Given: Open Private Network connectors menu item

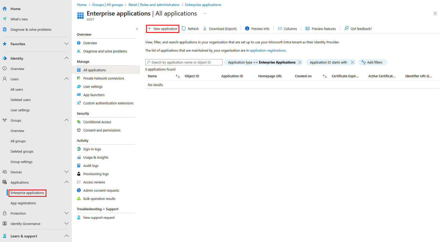Looking at the screenshot, I should pyautogui.click(x=103, y=78).
